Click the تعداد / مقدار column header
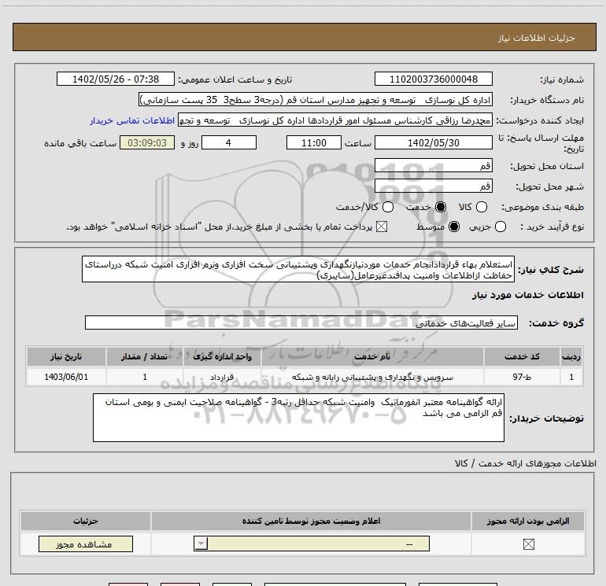606x586 pixels. 145,356
